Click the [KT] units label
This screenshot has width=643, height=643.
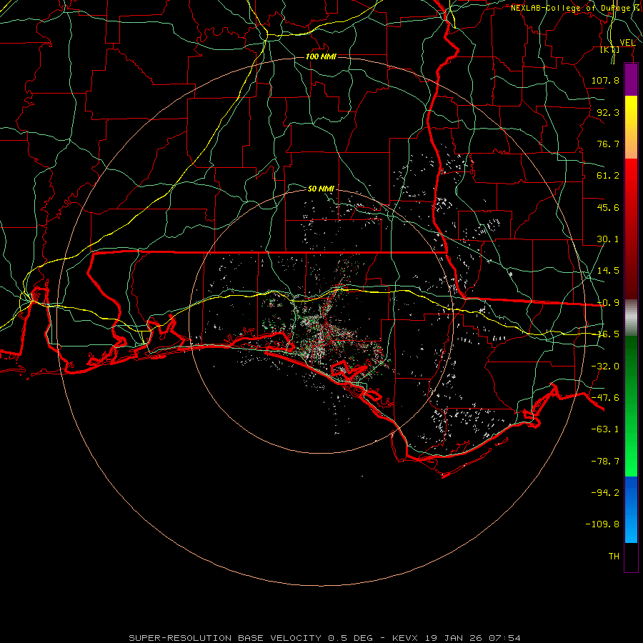click(x=610, y=50)
